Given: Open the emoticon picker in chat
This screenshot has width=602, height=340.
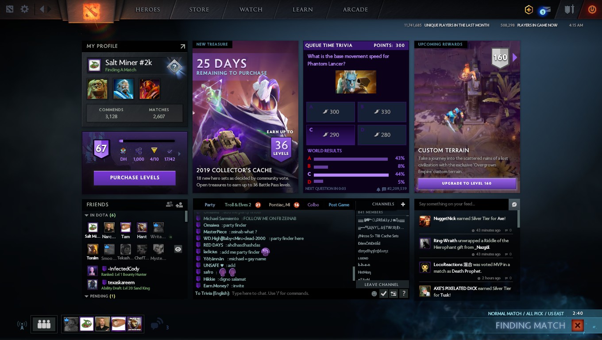Looking at the screenshot, I should (374, 293).
